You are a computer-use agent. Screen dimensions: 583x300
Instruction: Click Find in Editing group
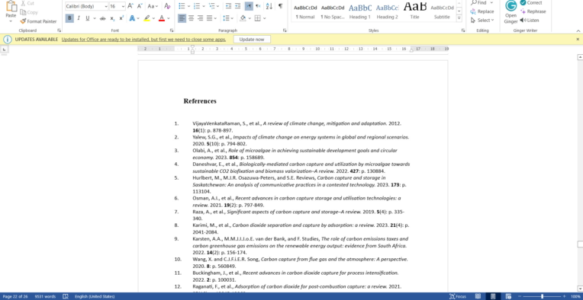(x=482, y=2)
